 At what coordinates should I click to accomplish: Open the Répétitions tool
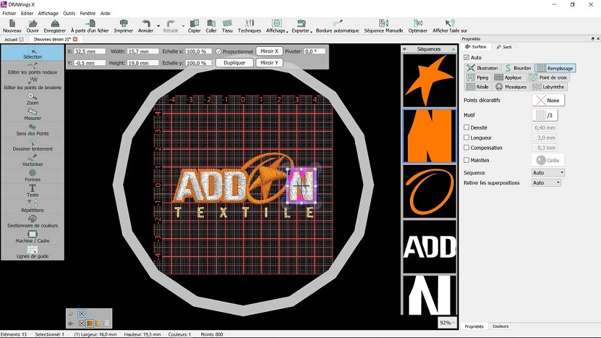click(x=33, y=206)
